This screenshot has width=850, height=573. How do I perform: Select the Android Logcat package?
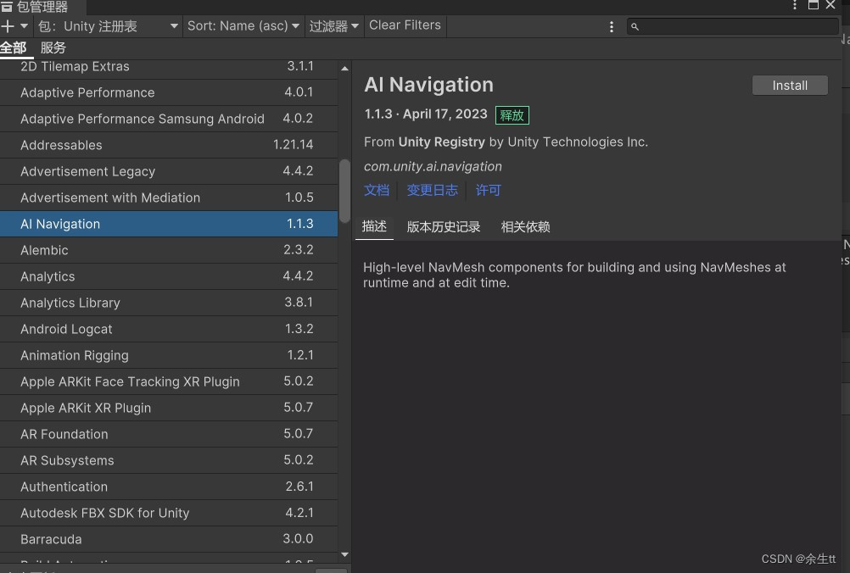169,329
